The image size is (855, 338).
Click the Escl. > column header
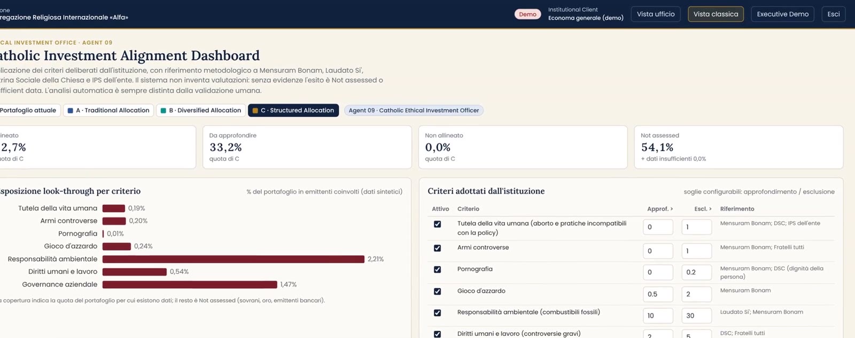[703, 209]
